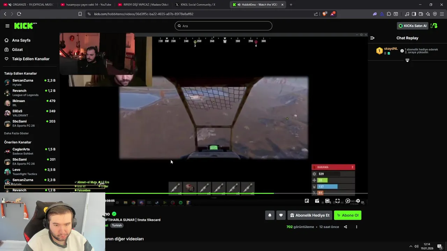The image size is (447, 251).
Task: Toggle the follow heart button
Action: (281, 215)
